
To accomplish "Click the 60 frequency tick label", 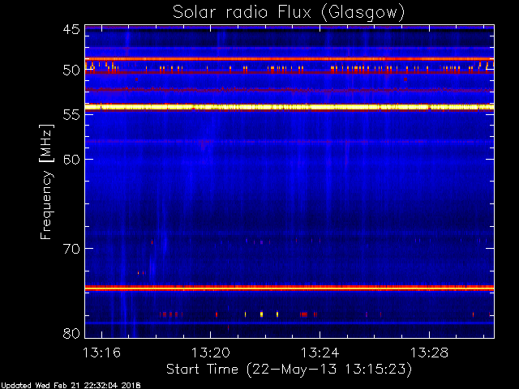I will [71, 159].
